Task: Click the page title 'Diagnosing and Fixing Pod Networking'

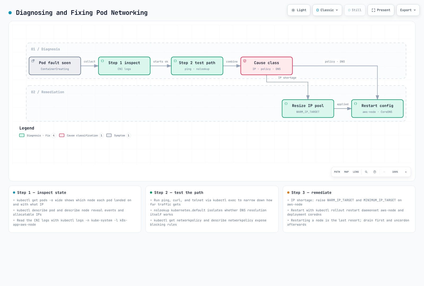Action: (82, 13)
